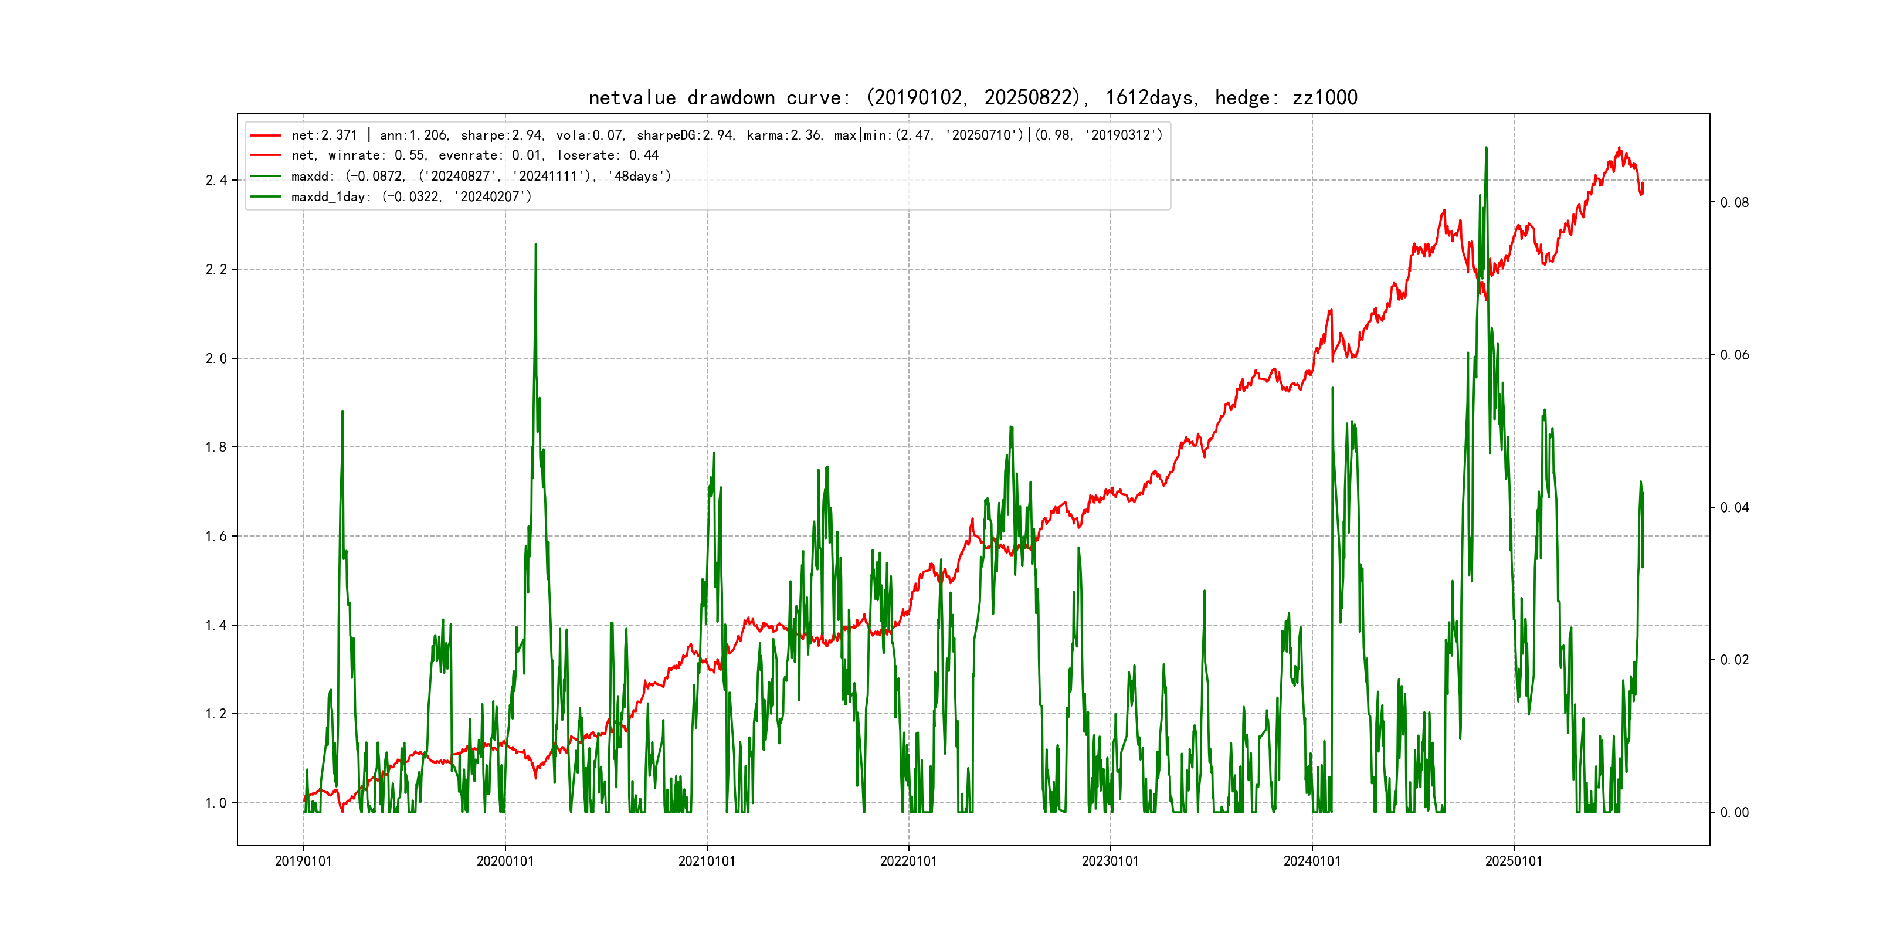Click the green swatch beside maxdd_1day entry
This screenshot has height=950, width=1900.
(x=266, y=197)
